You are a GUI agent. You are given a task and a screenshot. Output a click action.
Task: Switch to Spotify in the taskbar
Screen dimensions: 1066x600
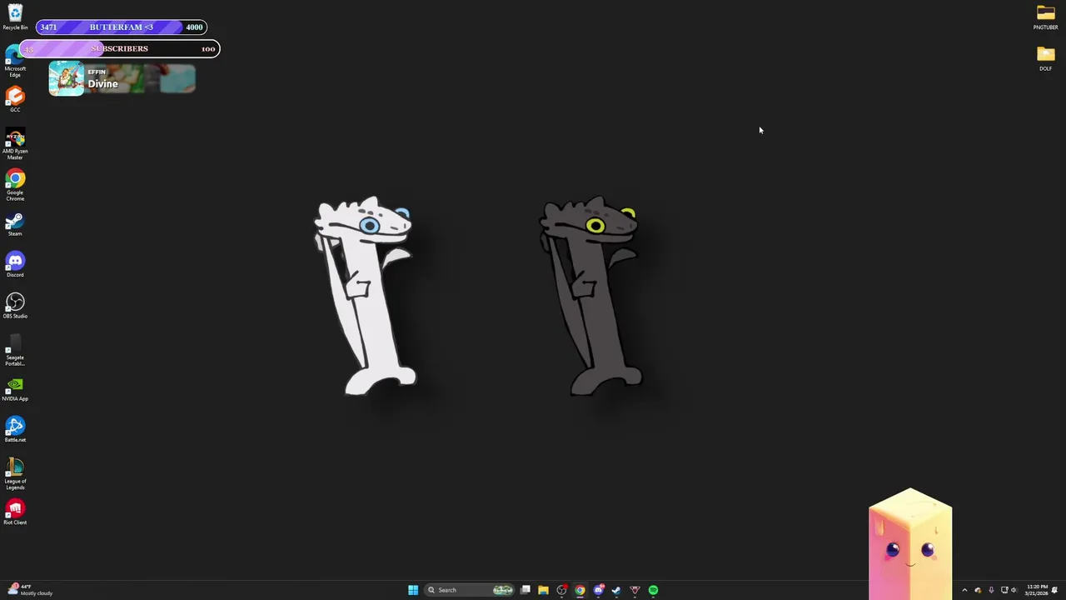tap(653, 590)
